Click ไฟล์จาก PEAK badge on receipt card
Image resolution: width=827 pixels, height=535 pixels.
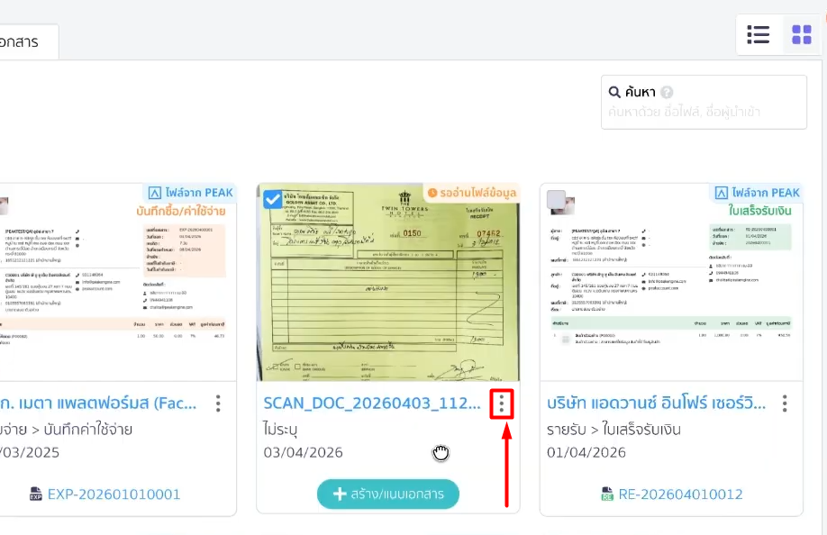pos(758,193)
